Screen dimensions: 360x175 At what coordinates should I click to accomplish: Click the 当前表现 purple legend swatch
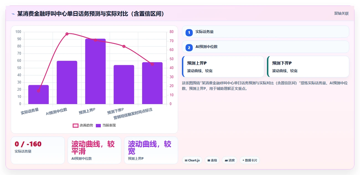click(98, 126)
